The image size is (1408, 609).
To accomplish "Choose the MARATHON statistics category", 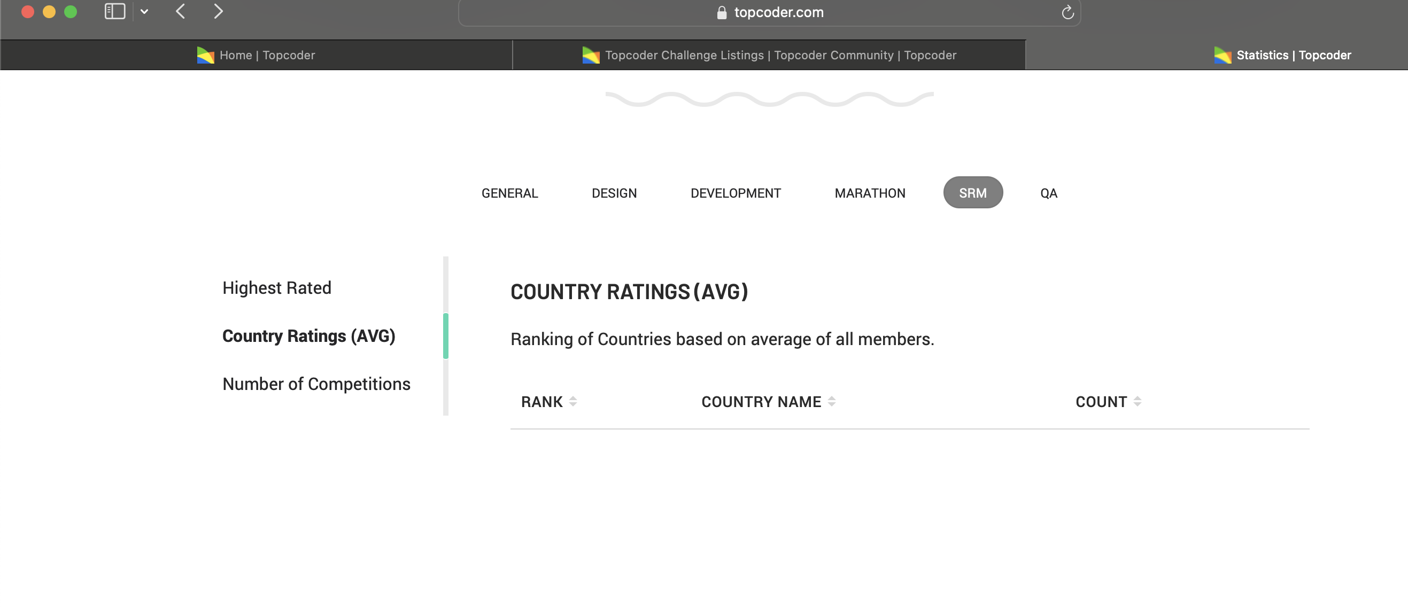I will pos(870,193).
